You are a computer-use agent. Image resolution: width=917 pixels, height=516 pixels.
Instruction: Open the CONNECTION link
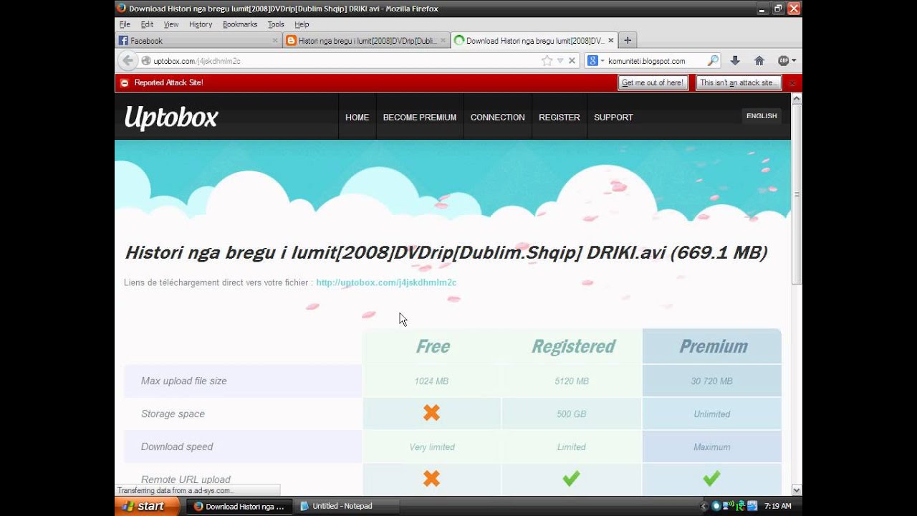point(498,118)
